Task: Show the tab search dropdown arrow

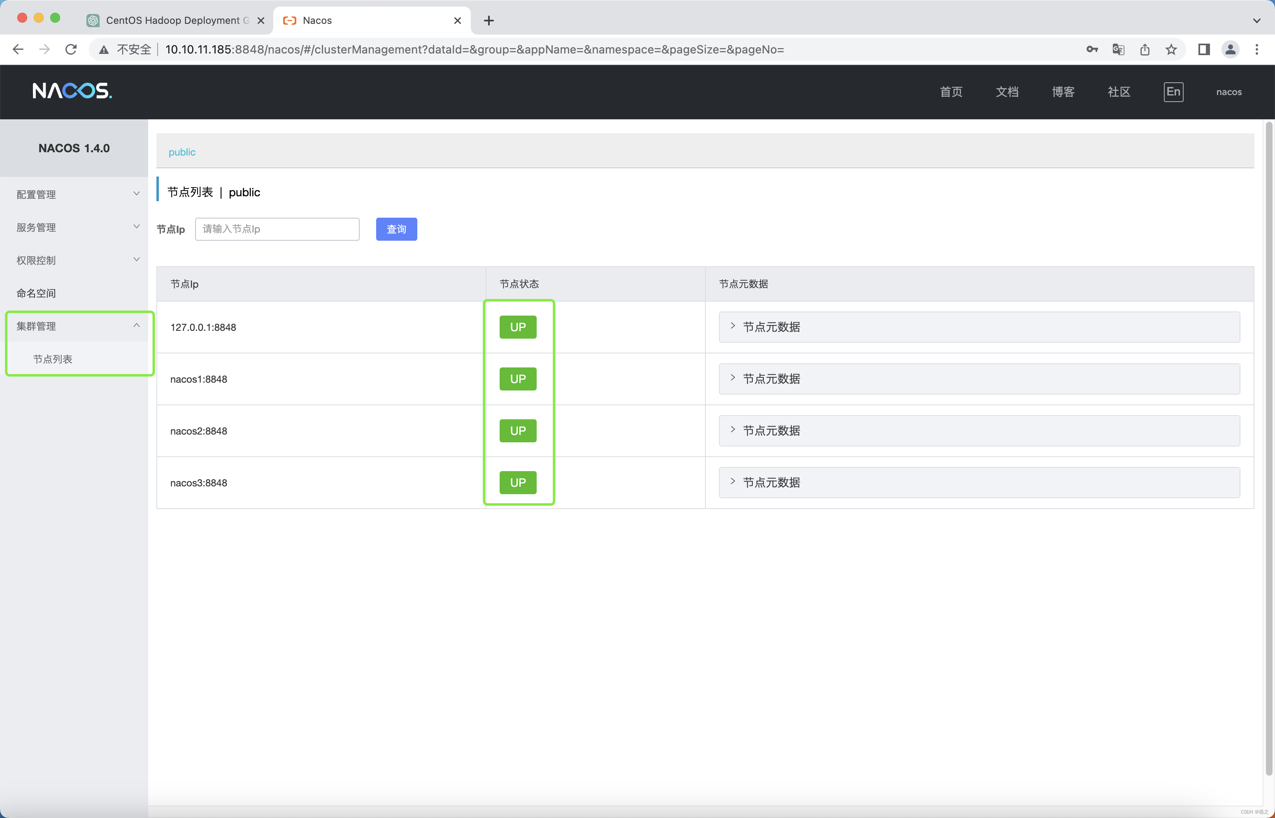Action: click(x=1256, y=21)
